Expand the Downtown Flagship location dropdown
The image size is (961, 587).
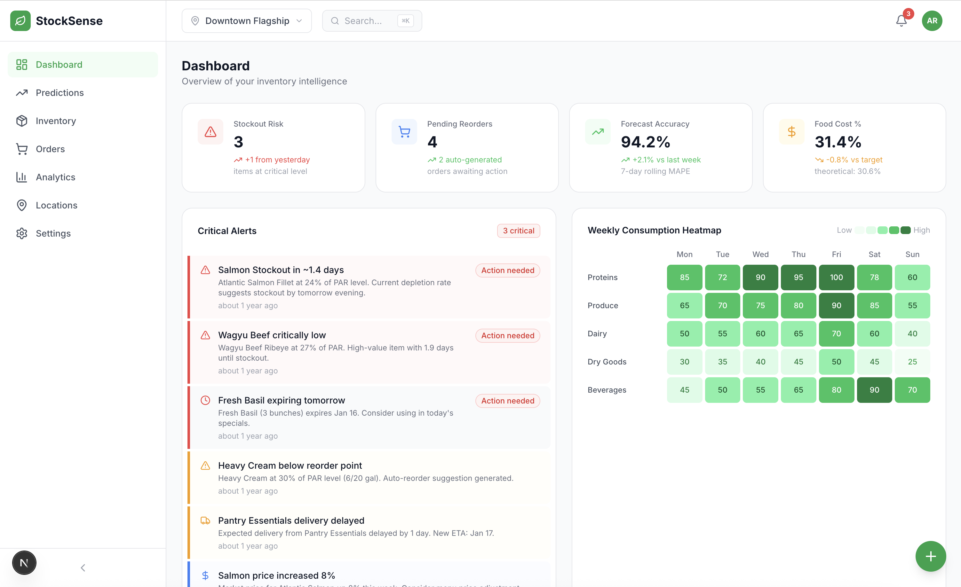(x=247, y=21)
